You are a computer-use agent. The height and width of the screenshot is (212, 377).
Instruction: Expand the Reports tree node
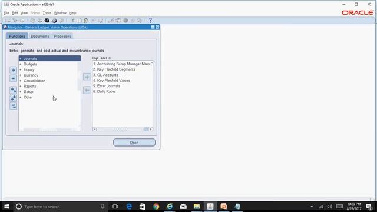[21, 87]
